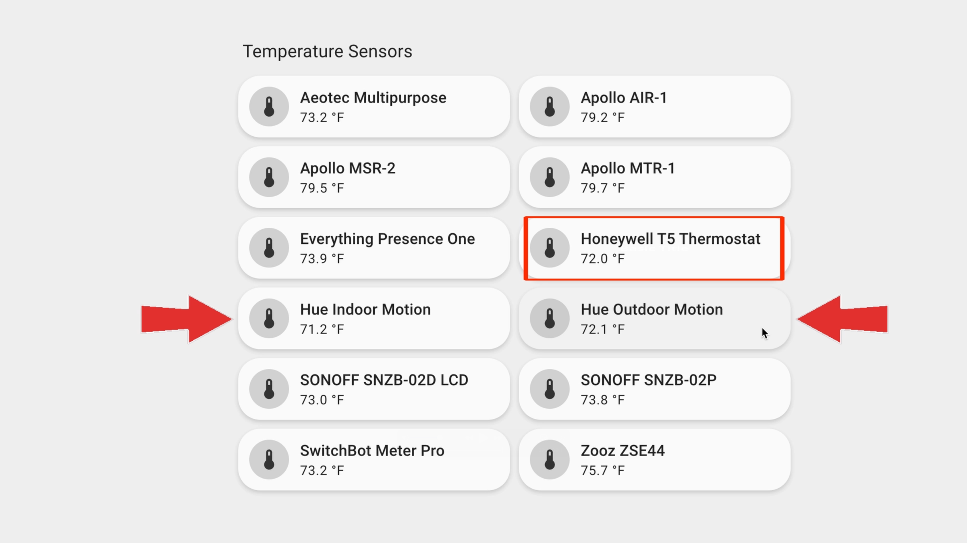Click the Temperature Sensors heading

tap(328, 51)
